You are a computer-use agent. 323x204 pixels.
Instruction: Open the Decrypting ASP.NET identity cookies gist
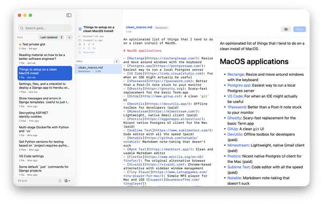click(x=45, y=116)
